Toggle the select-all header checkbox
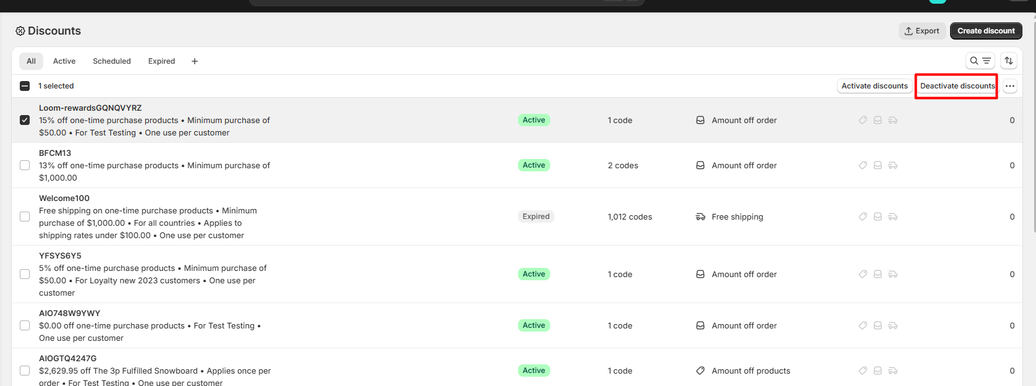 click(25, 86)
